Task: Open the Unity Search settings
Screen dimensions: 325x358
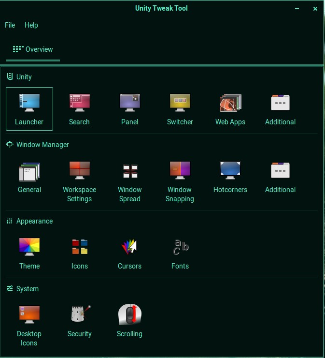Action: click(79, 108)
